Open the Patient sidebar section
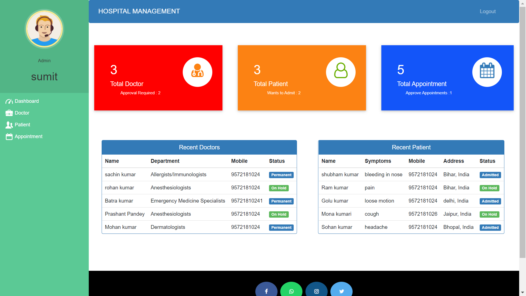 (22, 125)
